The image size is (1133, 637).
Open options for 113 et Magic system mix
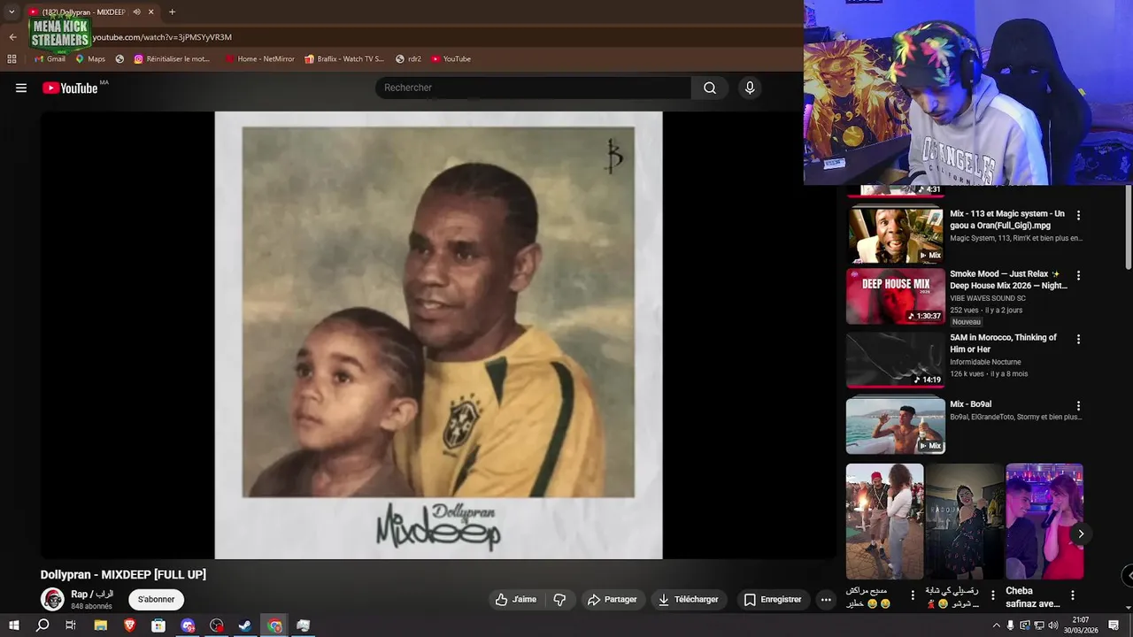pos(1078,215)
